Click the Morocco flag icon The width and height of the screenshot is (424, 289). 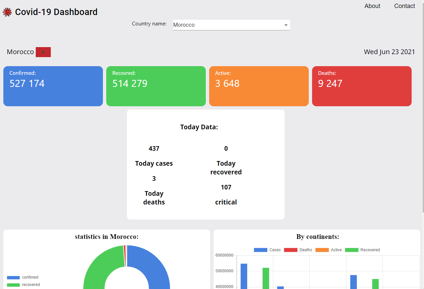(x=43, y=52)
